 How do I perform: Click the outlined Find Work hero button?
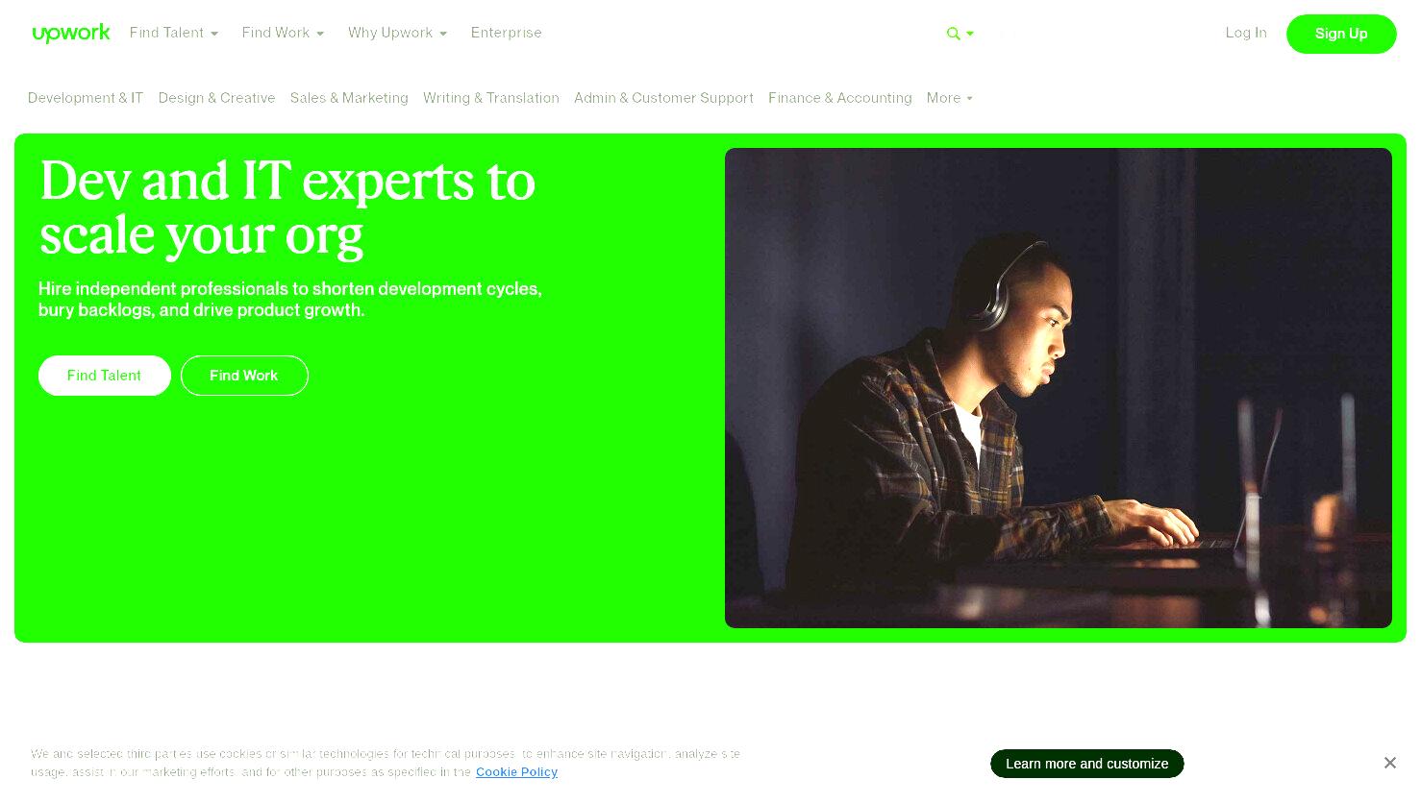coord(244,376)
